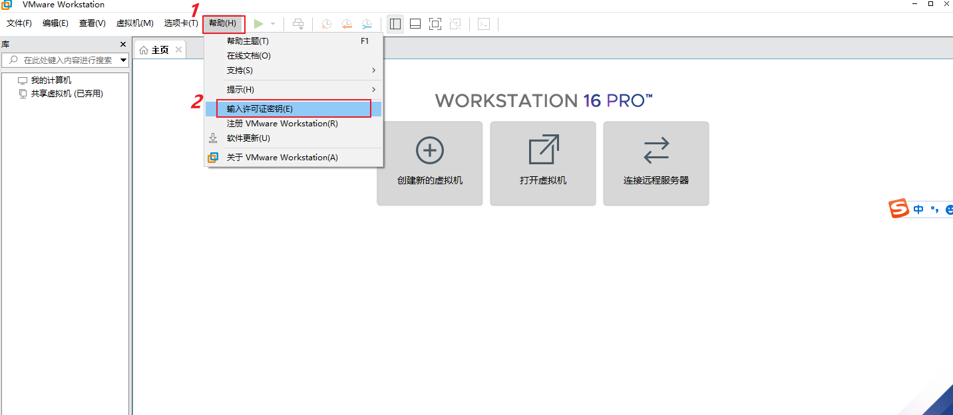Click the Unity mode toolbar icon
Screen dimensions: 953x415
(455, 24)
